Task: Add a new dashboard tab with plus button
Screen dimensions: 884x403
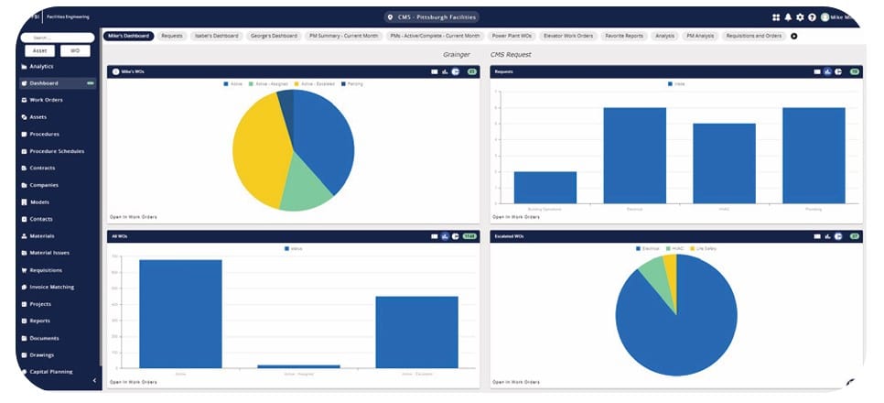Action: [793, 36]
